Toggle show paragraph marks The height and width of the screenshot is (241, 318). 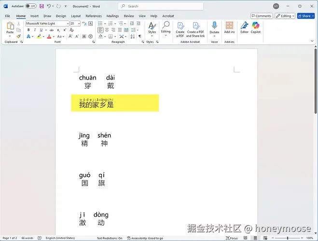pyautogui.click(x=140, y=36)
